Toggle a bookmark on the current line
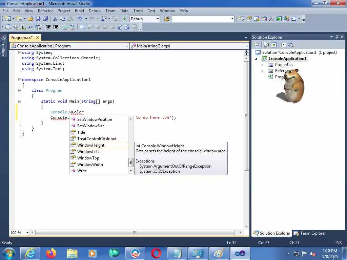The image size is (347, 260). tap(82, 27)
